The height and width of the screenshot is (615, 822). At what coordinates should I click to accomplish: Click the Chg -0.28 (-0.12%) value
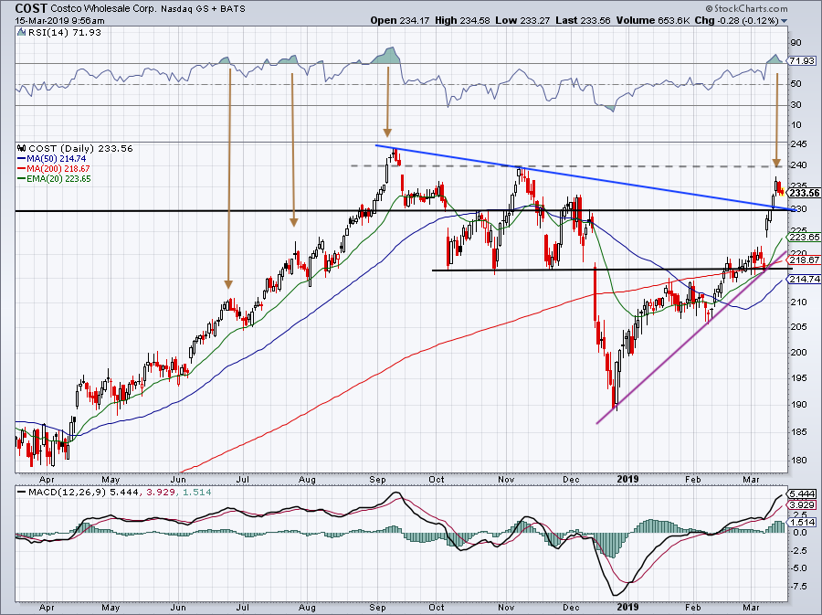point(736,20)
